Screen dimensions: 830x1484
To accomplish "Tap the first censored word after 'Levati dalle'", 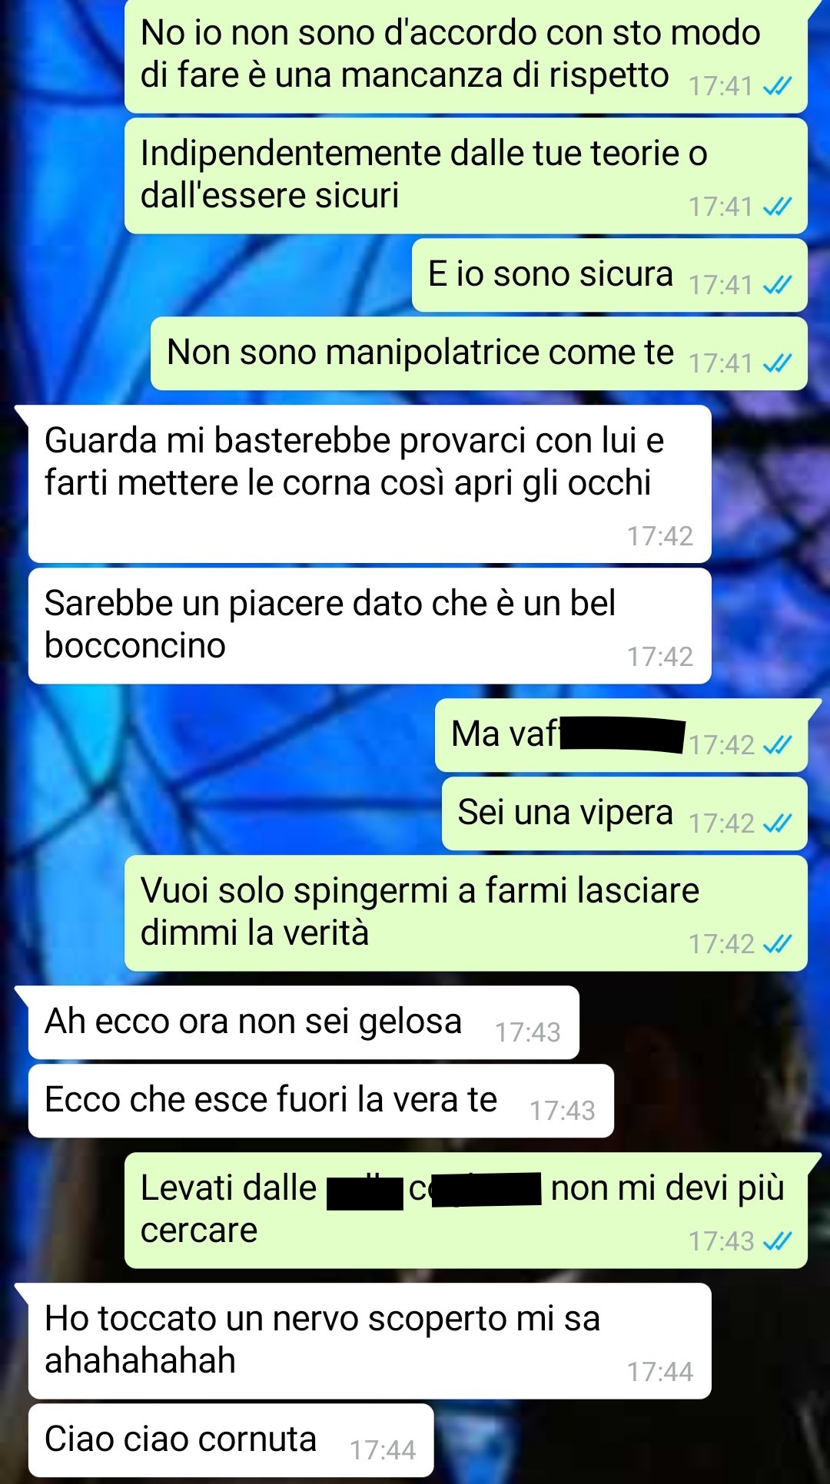I will (365, 1193).
